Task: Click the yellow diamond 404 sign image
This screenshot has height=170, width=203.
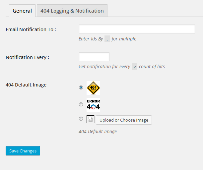Action: [93, 88]
